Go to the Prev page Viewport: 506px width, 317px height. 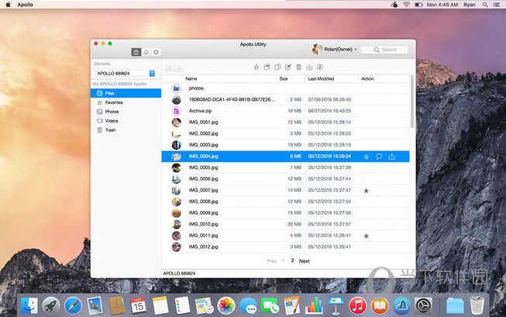coord(272,261)
